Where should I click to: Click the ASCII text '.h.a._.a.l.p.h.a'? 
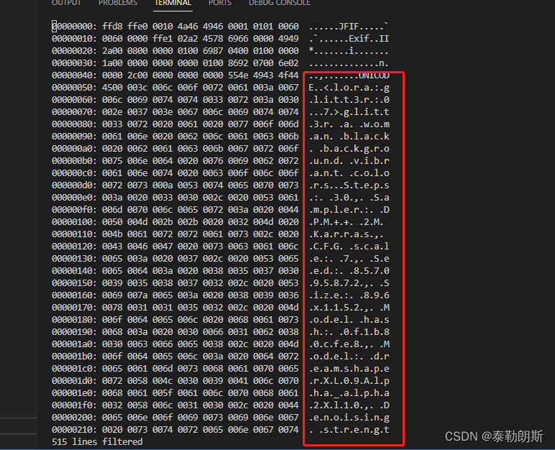[x=349, y=392]
